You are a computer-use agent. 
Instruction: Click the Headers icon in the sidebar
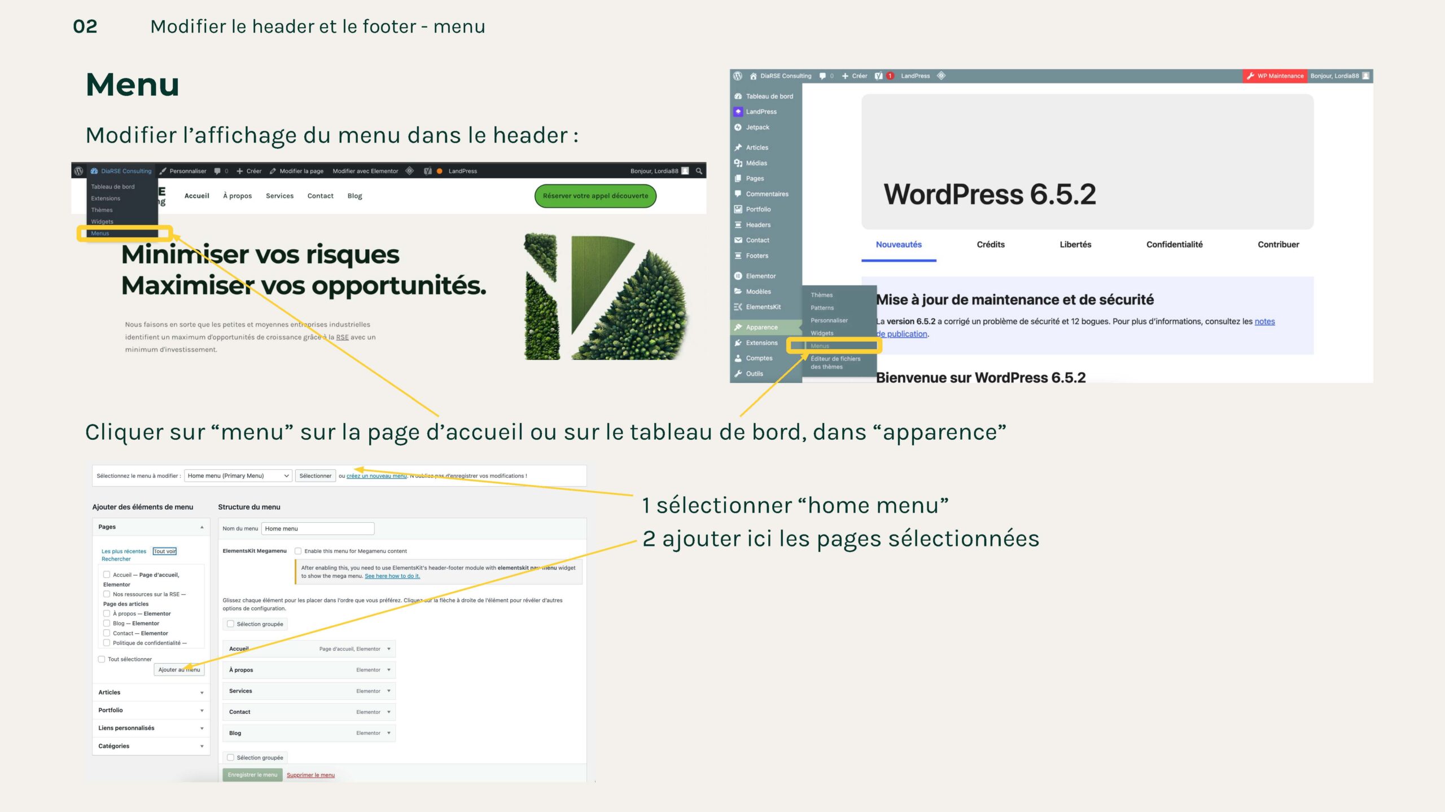[738, 224]
